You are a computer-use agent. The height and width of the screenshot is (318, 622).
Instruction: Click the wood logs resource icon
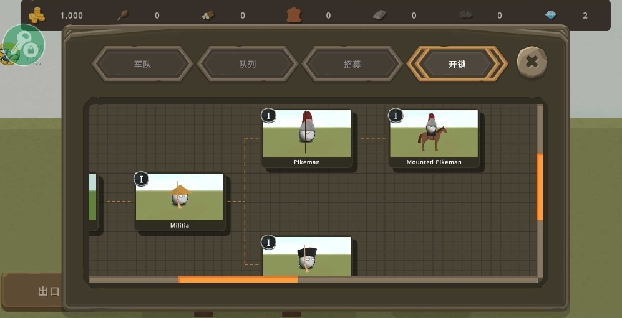point(208,15)
